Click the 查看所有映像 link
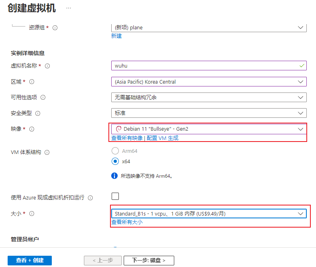This screenshot has height=267, width=316. (x=127, y=138)
